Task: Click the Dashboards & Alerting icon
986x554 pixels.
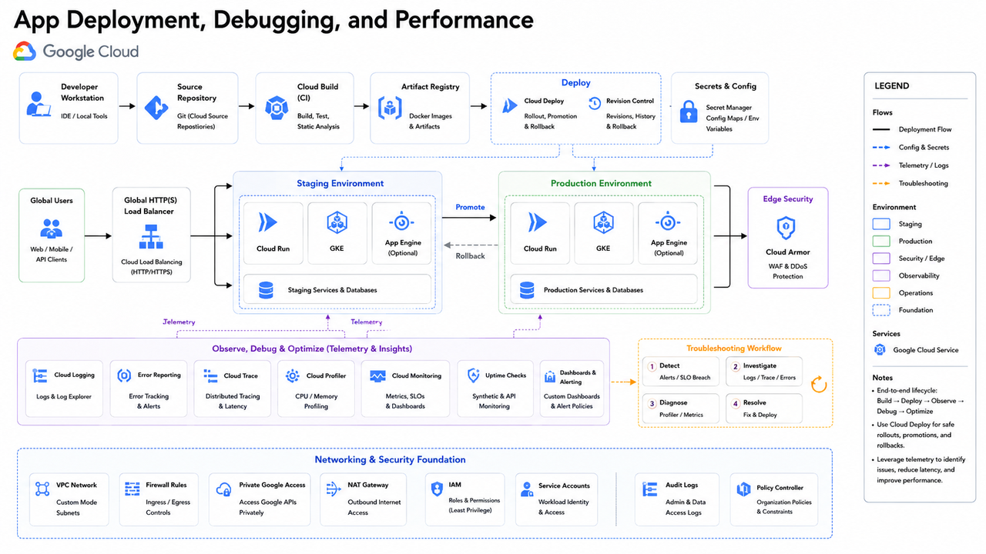Action: click(x=550, y=377)
